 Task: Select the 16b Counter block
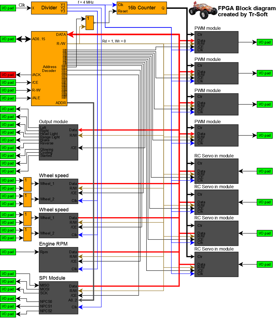pos(141,8)
